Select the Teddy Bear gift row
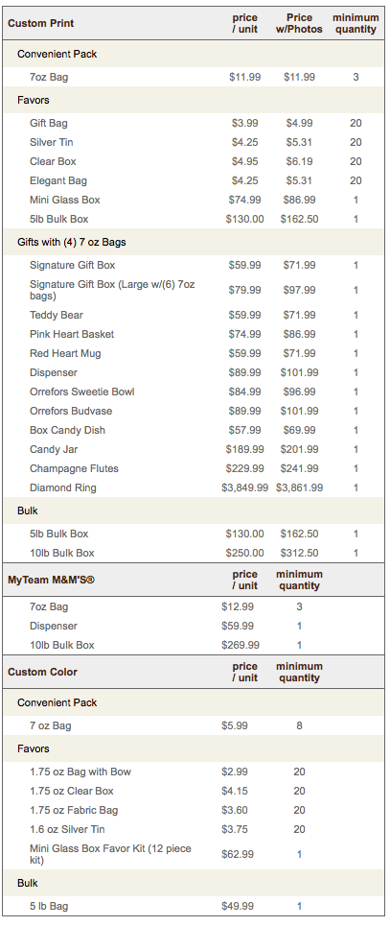390x926 pixels. point(195,315)
